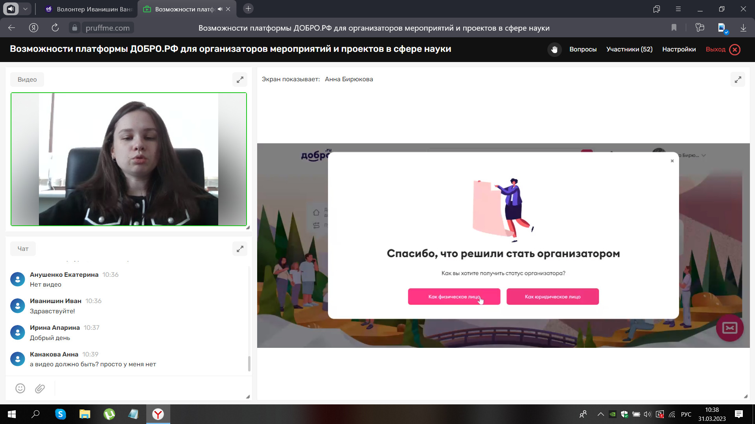Open the Вопросы section
The image size is (755, 424).
pyautogui.click(x=583, y=49)
